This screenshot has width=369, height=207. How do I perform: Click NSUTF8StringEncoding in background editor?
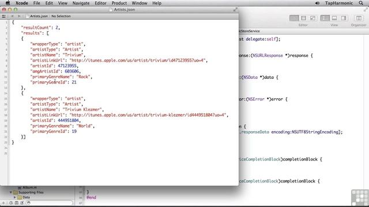[315, 132]
